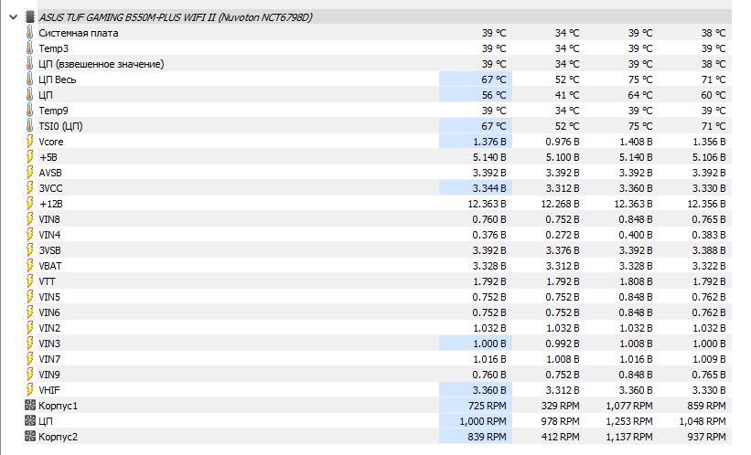Click thermometer icon beside TSI0 (ЦП)
The image size is (751, 455).
tap(29, 126)
